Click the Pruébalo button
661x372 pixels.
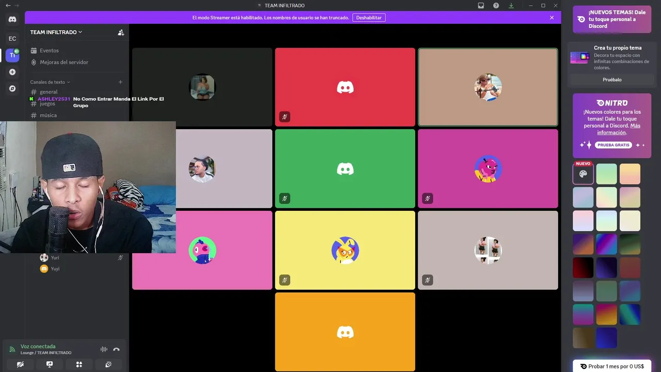612,80
